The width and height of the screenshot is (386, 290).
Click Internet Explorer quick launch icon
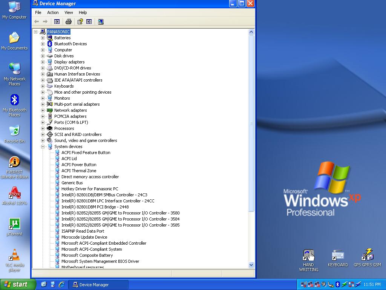point(61,284)
